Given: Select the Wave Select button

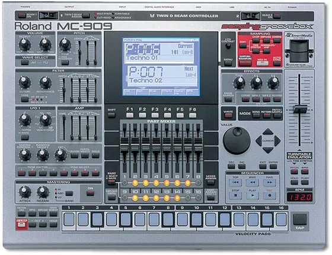Looking at the screenshot, I should 25,63.
